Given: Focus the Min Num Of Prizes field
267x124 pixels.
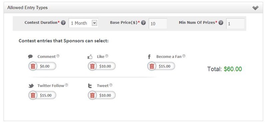Looking at the screenshot, I should 235,23.
